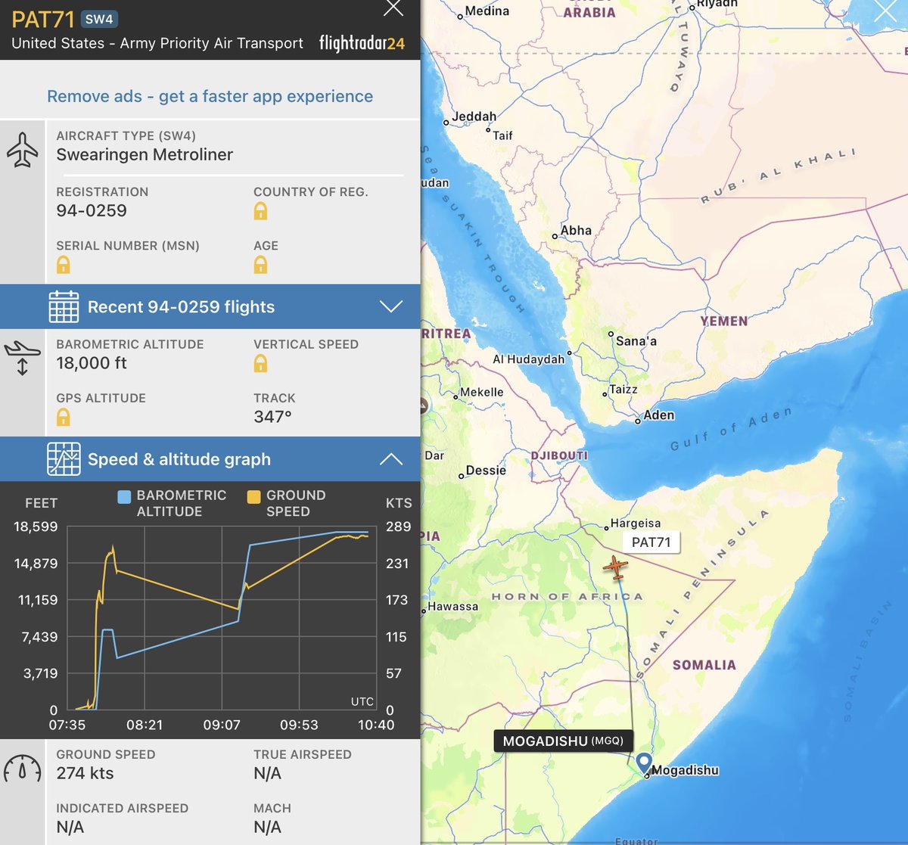The image size is (908, 845).
Task: Unlock the Country of Reg. padlock
Action: click(260, 211)
